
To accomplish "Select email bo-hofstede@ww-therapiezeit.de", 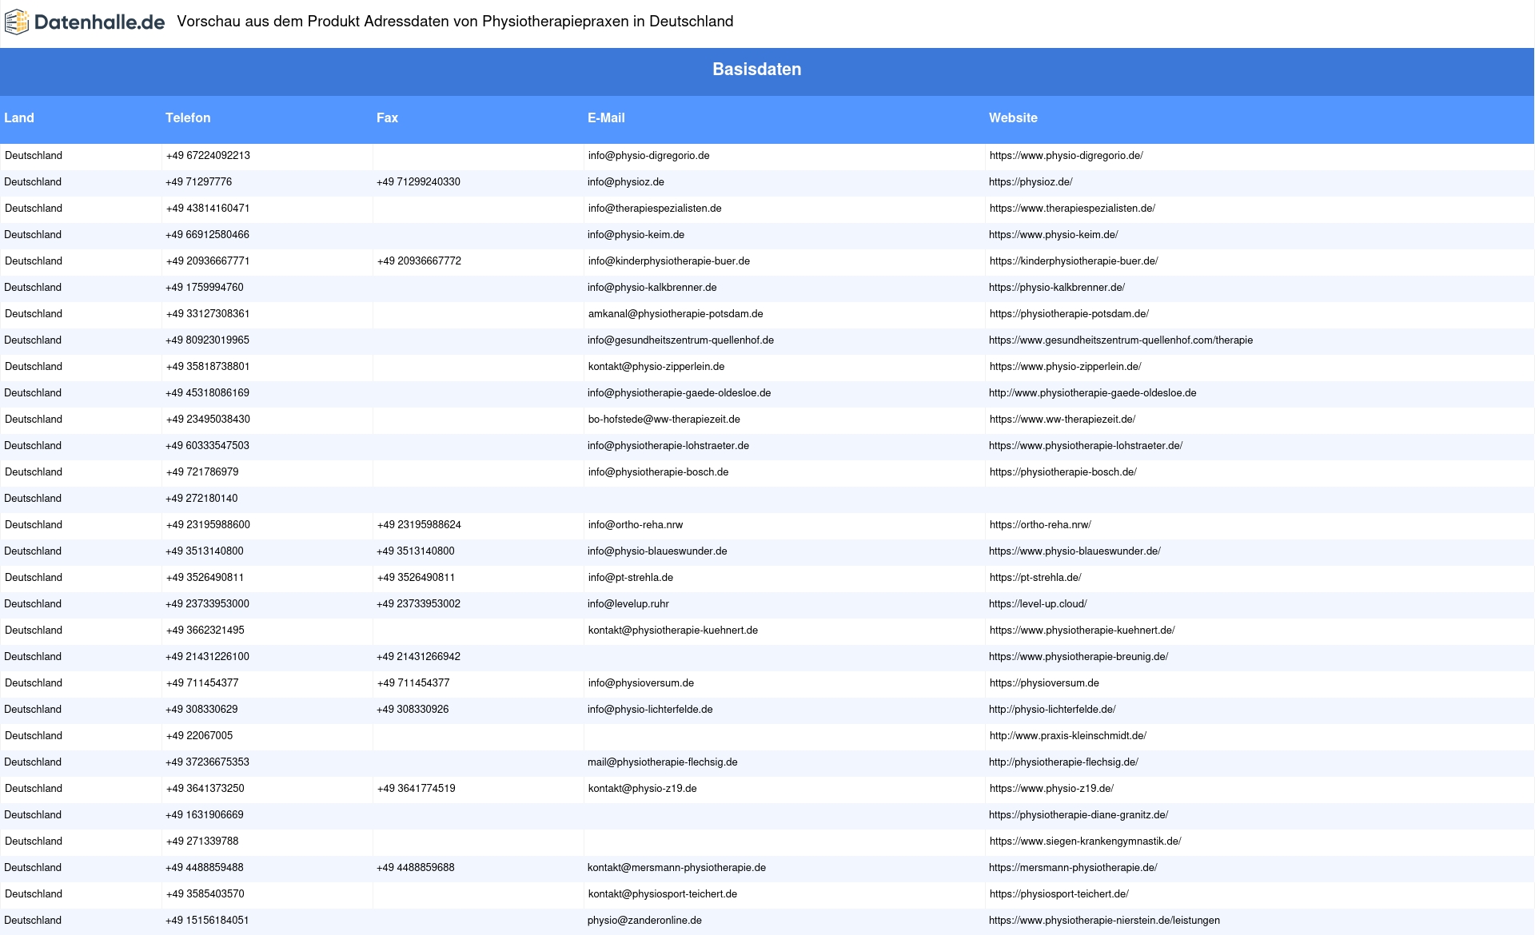I will click(x=664, y=420).
